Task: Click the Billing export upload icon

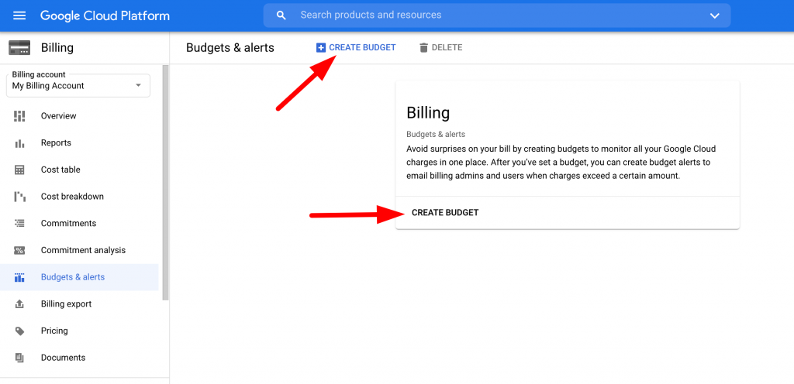Action: pyautogui.click(x=19, y=304)
